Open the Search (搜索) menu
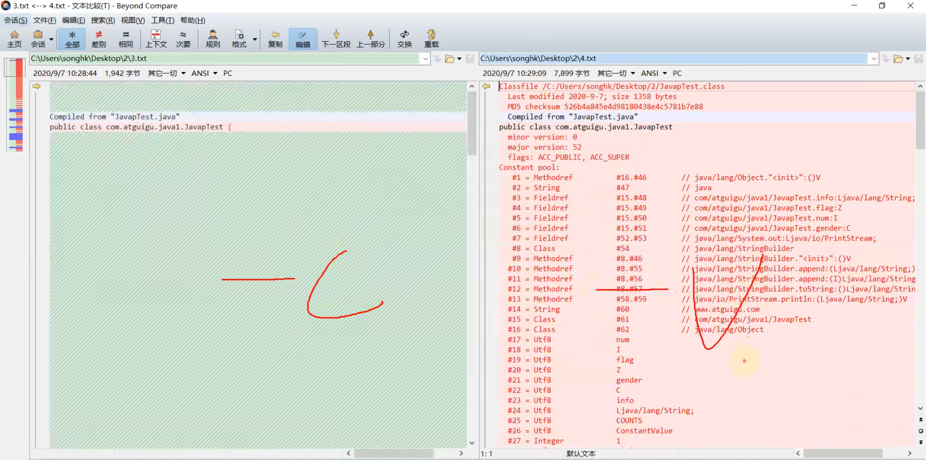This screenshot has height=460, width=926. coord(103,20)
